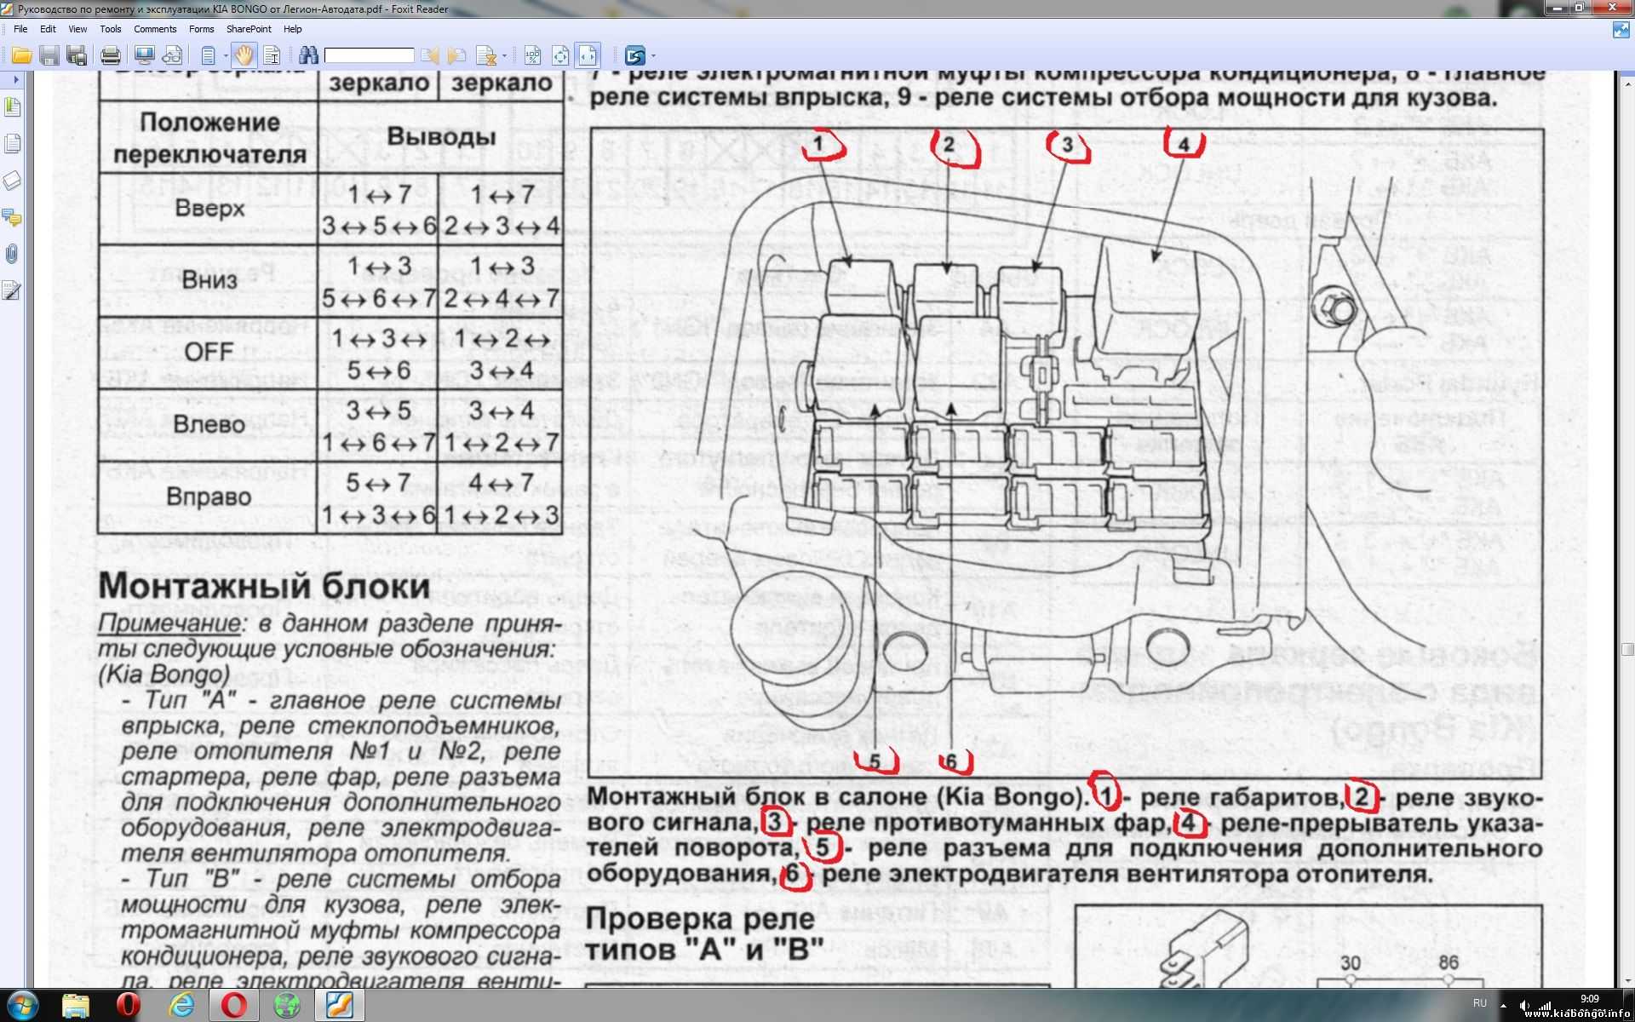The height and width of the screenshot is (1022, 1635).
Task: Click the Open file folder icon
Action: pyautogui.click(x=21, y=56)
